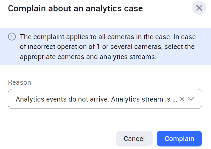Submit with the blue Complain button
This screenshot has width=211, height=149.
pos(179,139)
